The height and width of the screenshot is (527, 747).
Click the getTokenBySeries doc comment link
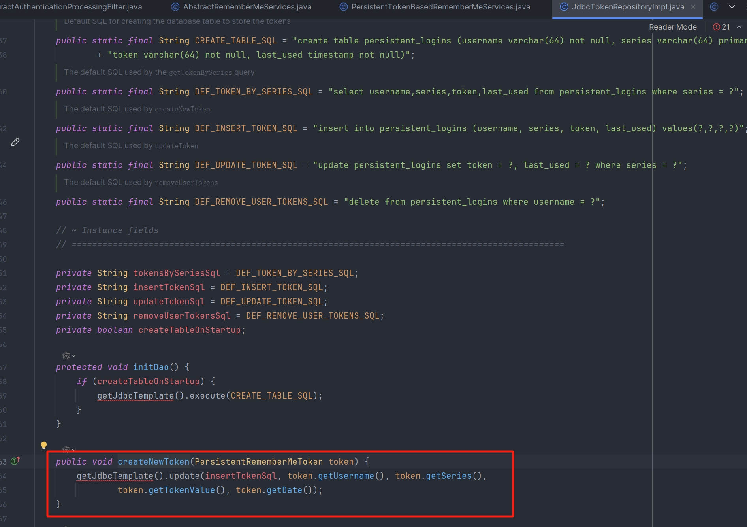200,72
